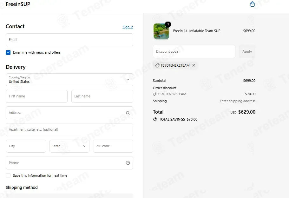This screenshot has height=198, width=289.
Task: Click the tag icon on applied discount chip
Action: [157, 65]
